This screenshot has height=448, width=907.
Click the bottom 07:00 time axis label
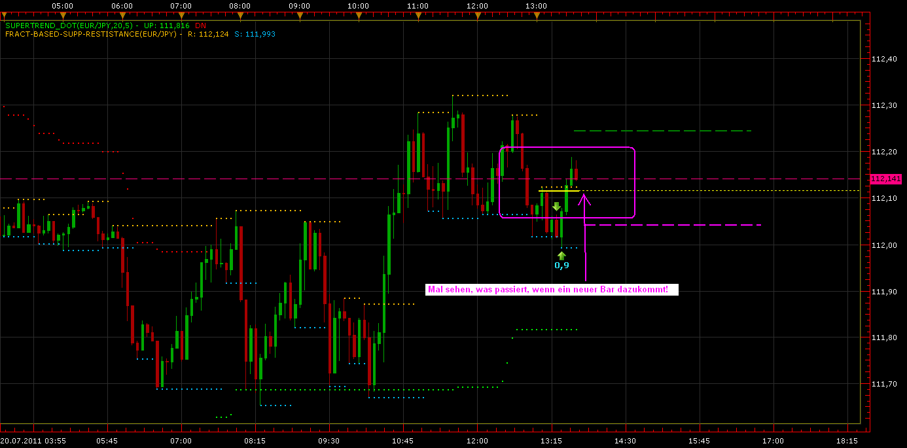coord(181,441)
